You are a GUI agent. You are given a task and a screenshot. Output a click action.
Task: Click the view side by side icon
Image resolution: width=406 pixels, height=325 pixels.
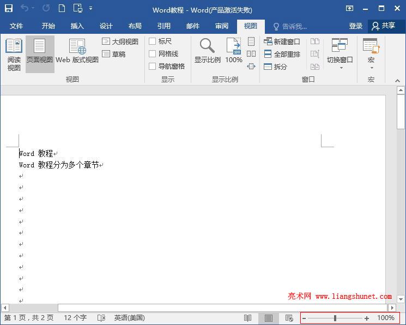pos(315,41)
